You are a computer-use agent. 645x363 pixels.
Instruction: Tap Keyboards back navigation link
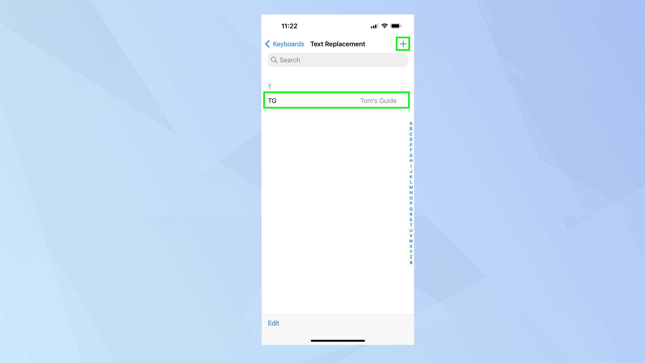tap(283, 44)
